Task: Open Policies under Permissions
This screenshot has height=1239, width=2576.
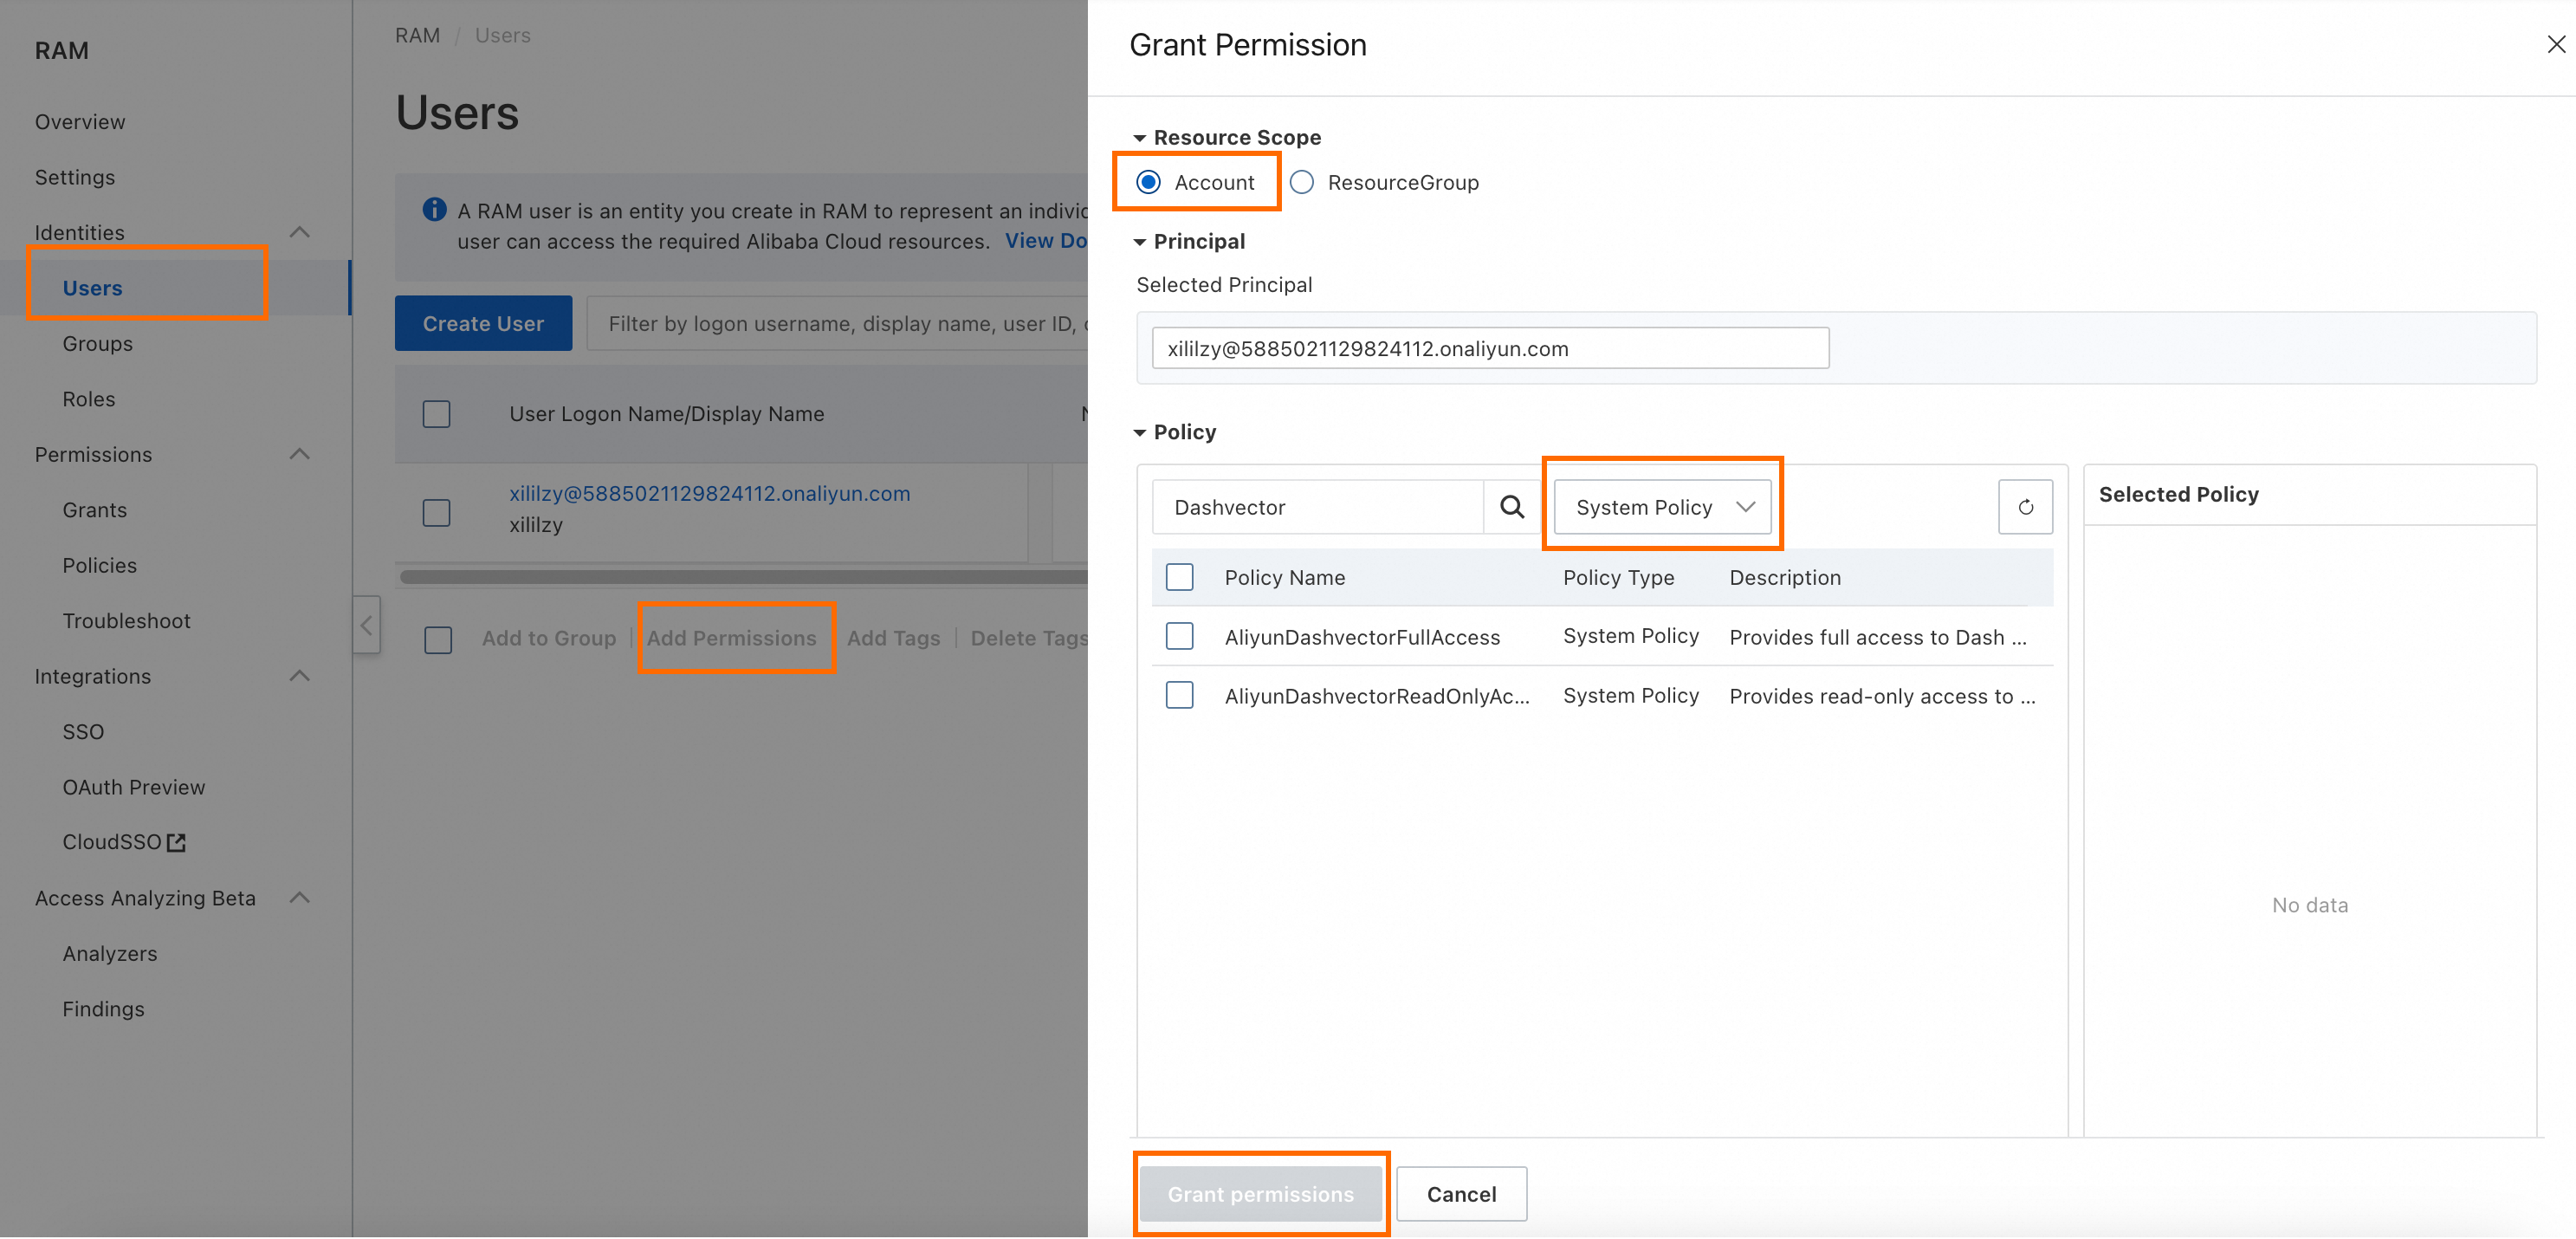Action: point(100,565)
